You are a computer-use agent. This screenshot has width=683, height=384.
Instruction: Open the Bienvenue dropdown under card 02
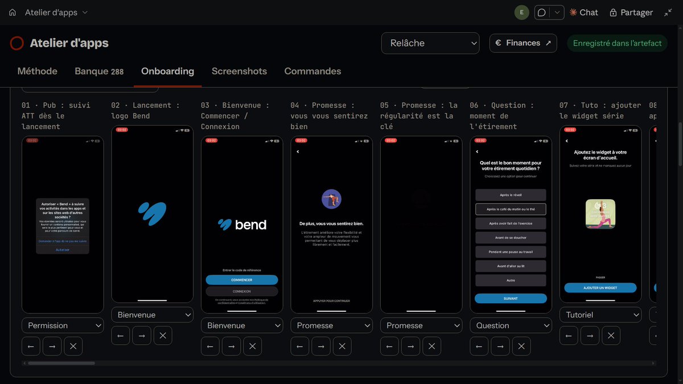click(152, 315)
